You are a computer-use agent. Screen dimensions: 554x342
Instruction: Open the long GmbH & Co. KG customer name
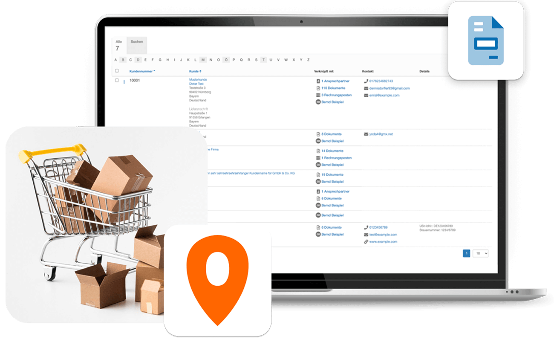251,173
